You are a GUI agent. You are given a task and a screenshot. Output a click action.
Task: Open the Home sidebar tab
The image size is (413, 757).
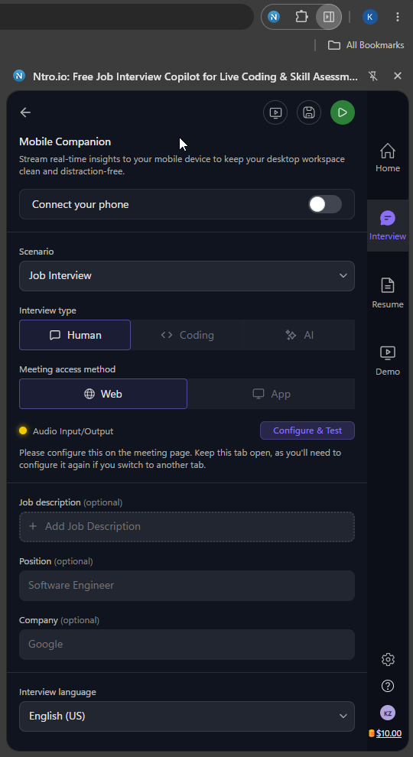point(388,158)
